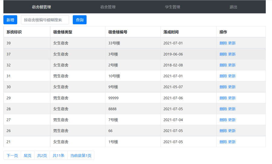Delete the 10号楼 entry
Viewport: 272px width, 164px height.
click(x=223, y=76)
